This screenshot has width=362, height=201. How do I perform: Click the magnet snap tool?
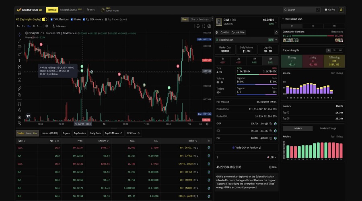19,103
